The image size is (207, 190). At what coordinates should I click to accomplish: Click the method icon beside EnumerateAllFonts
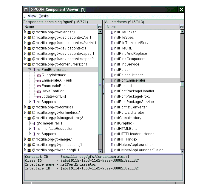(39, 80)
